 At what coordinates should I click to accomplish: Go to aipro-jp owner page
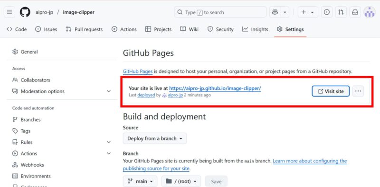coord(44,12)
